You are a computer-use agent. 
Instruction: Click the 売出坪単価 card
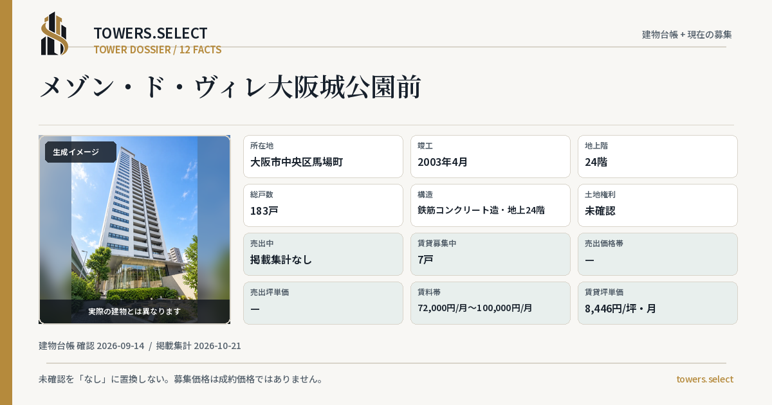[x=323, y=303]
